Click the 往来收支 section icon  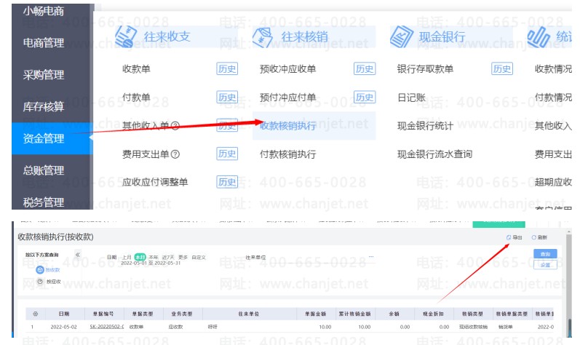126,36
